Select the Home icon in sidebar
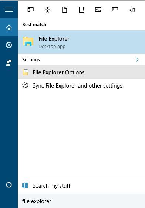Image resolution: width=145 pixels, height=208 pixels. [x=9, y=27]
